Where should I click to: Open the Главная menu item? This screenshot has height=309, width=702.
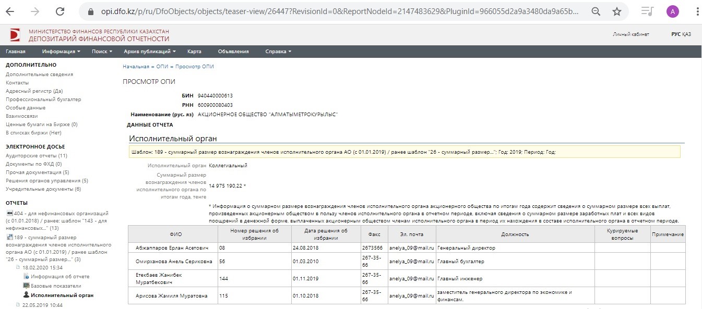(x=16, y=52)
